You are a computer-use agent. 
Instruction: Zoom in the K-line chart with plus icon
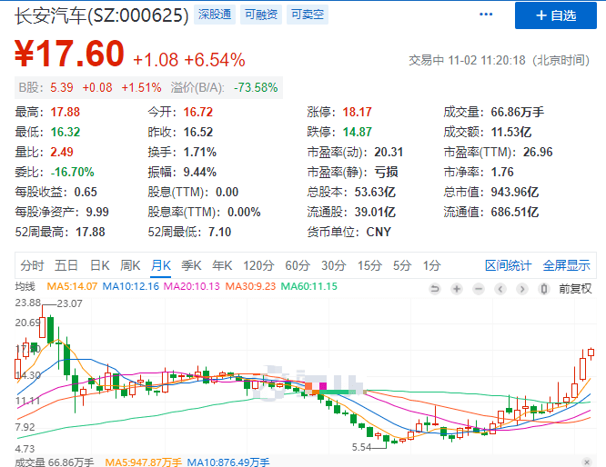click(x=456, y=288)
